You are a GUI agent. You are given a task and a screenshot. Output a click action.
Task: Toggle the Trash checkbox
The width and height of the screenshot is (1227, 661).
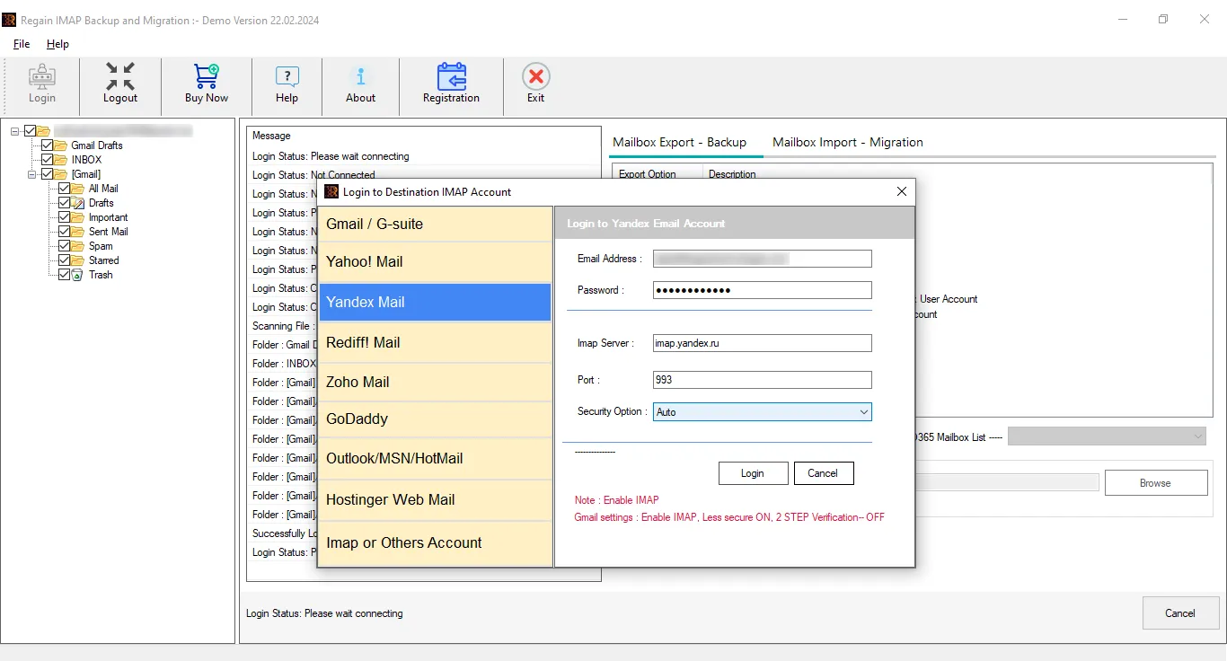(x=64, y=275)
